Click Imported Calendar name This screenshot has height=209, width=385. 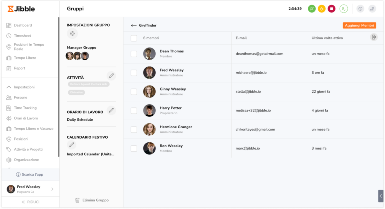[91, 154]
